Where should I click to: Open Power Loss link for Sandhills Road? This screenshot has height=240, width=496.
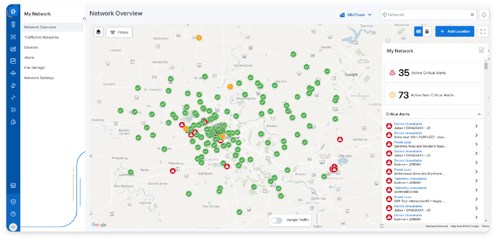402,142
